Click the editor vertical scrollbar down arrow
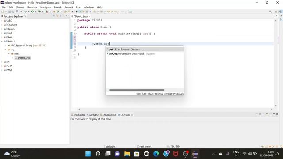 [275, 106]
